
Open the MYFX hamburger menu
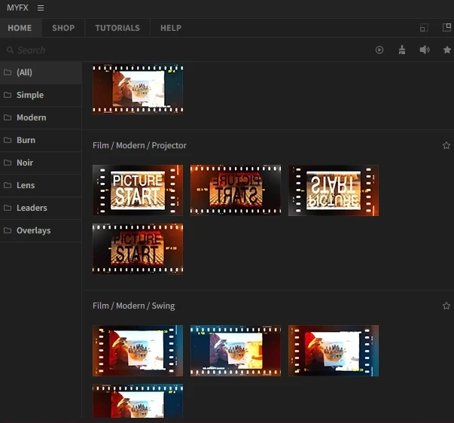41,8
